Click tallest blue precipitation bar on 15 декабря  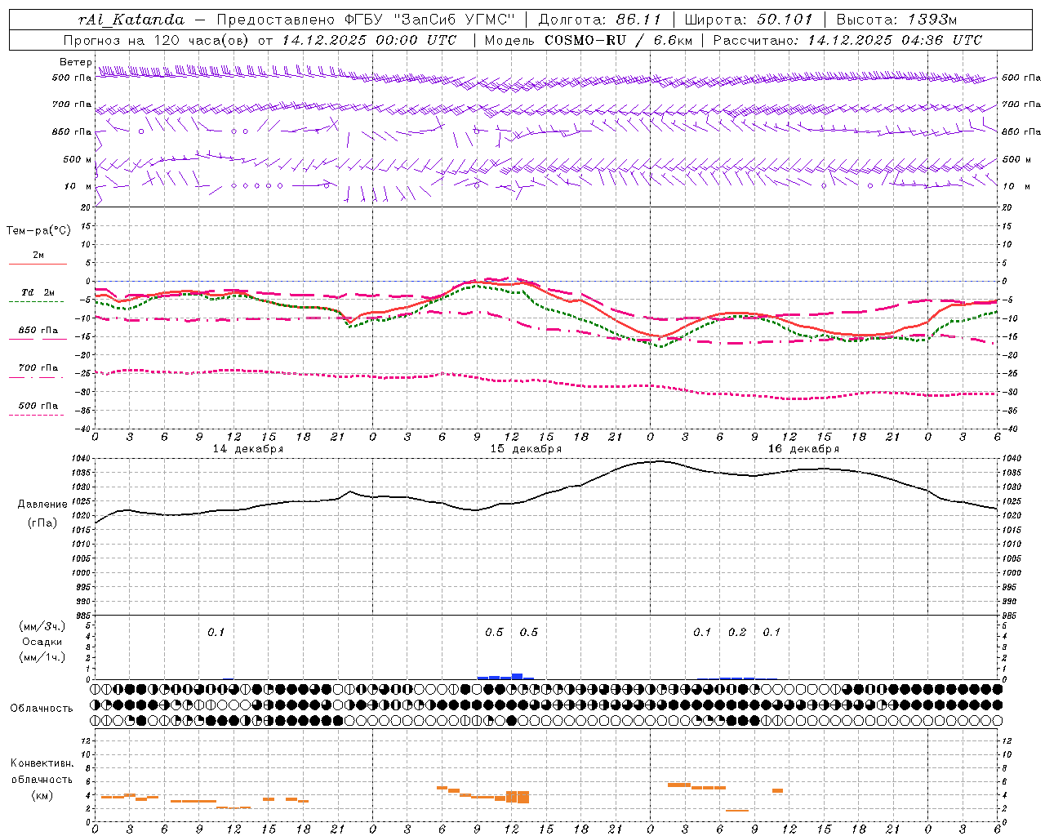[517, 676]
